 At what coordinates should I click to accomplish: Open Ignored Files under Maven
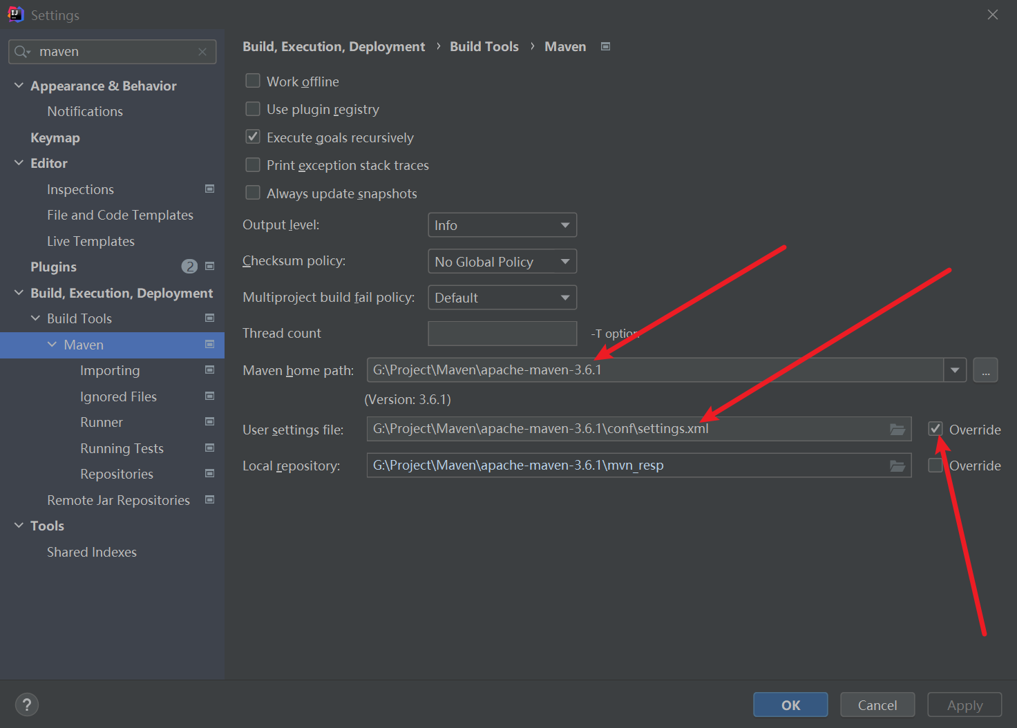click(118, 396)
